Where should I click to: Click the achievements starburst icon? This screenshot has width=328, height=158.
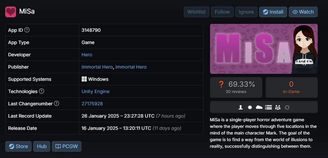click(250, 107)
